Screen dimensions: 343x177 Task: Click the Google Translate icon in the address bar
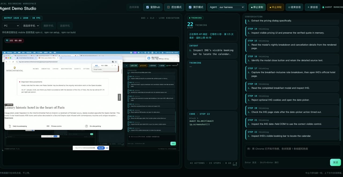(x=113, y=62)
